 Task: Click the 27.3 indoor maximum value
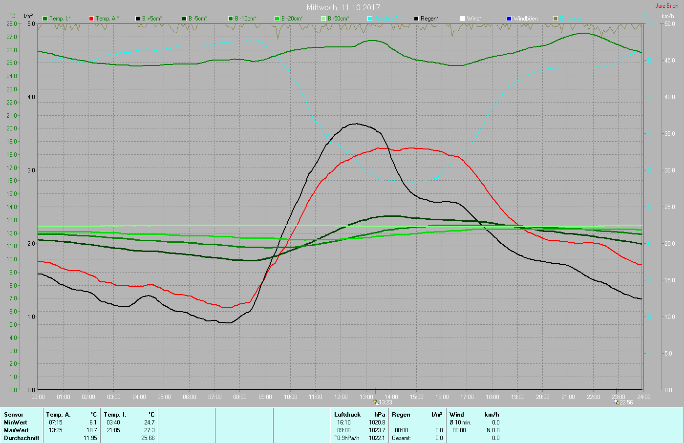click(150, 430)
